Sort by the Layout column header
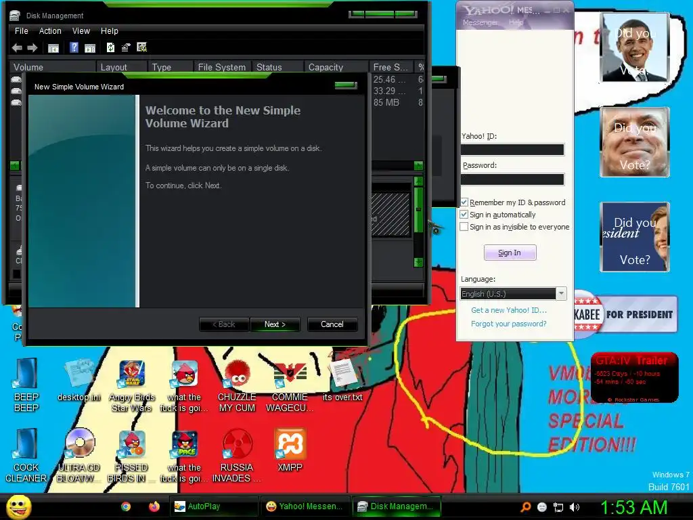 tap(122, 67)
